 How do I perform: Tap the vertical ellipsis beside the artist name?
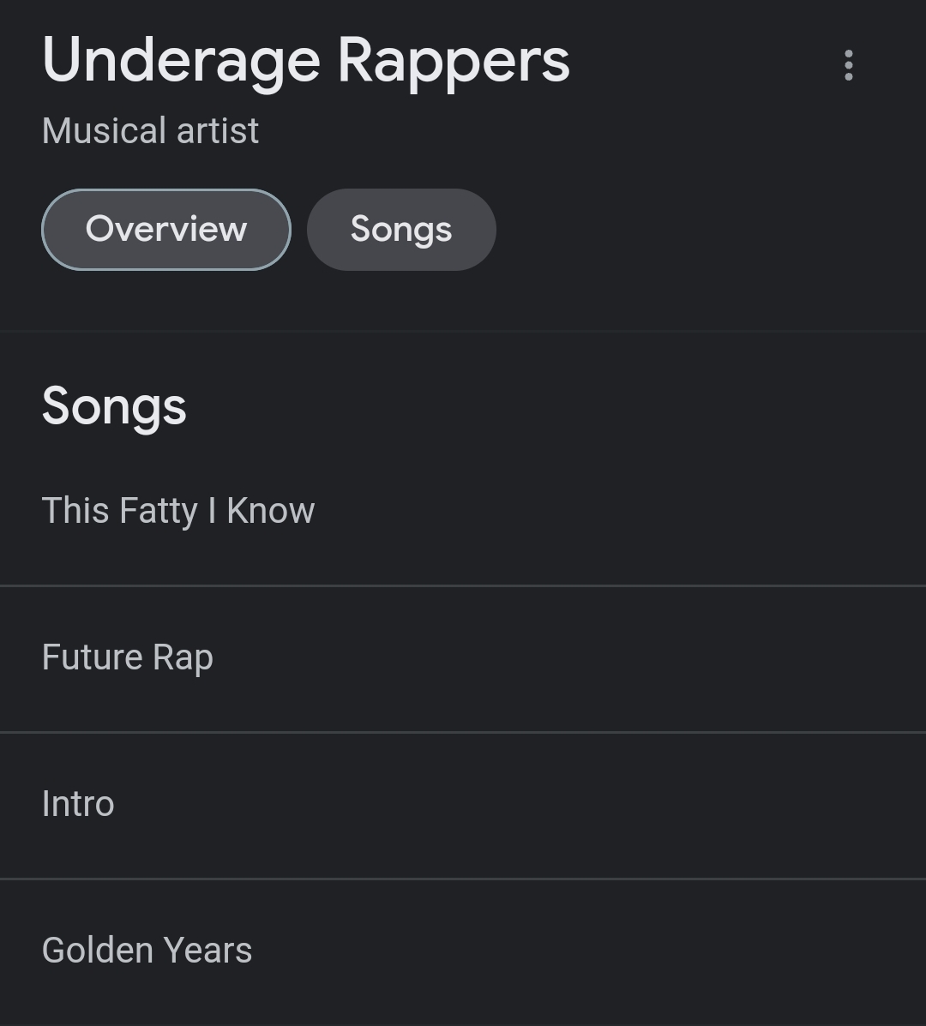(848, 65)
